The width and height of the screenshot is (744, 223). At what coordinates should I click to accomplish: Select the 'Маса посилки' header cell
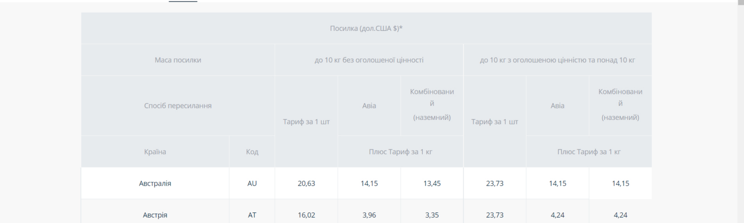[x=178, y=60]
